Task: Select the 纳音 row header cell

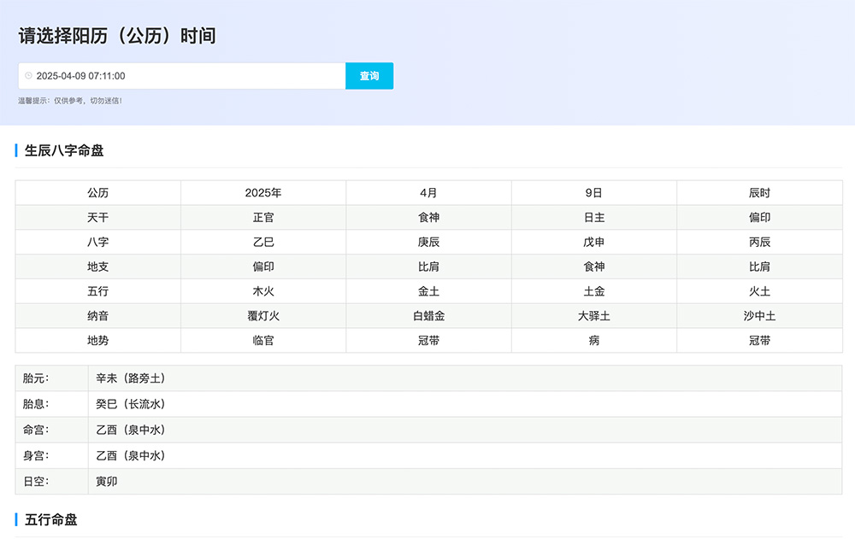Action: 98,315
